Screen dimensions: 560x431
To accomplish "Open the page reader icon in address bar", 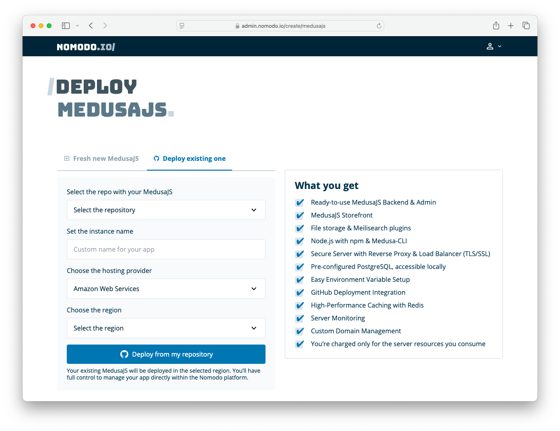I will (182, 26).
